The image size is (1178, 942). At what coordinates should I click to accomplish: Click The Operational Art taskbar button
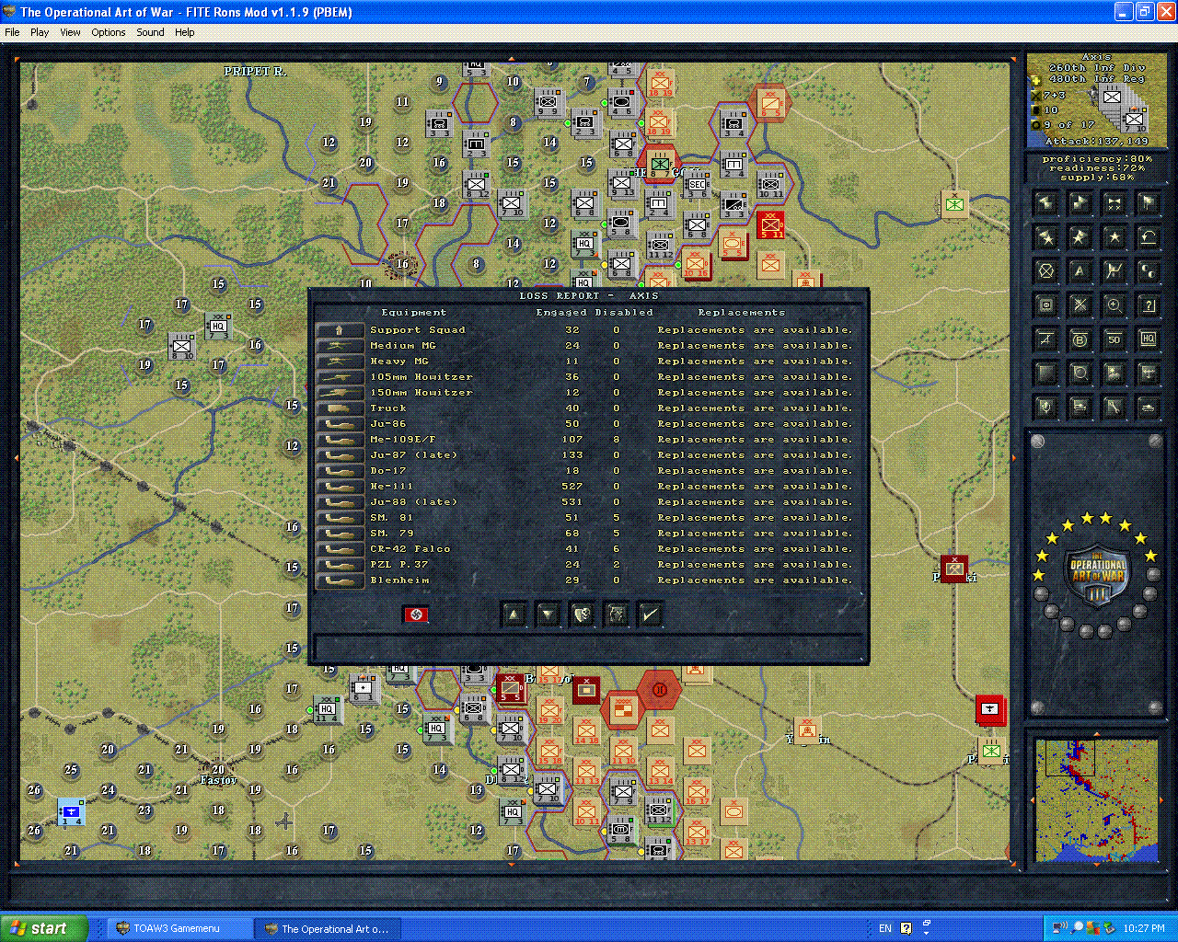pos(328,928)
